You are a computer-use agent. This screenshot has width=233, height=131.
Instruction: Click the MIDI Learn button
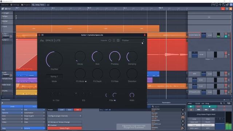[x=194, y=128]
